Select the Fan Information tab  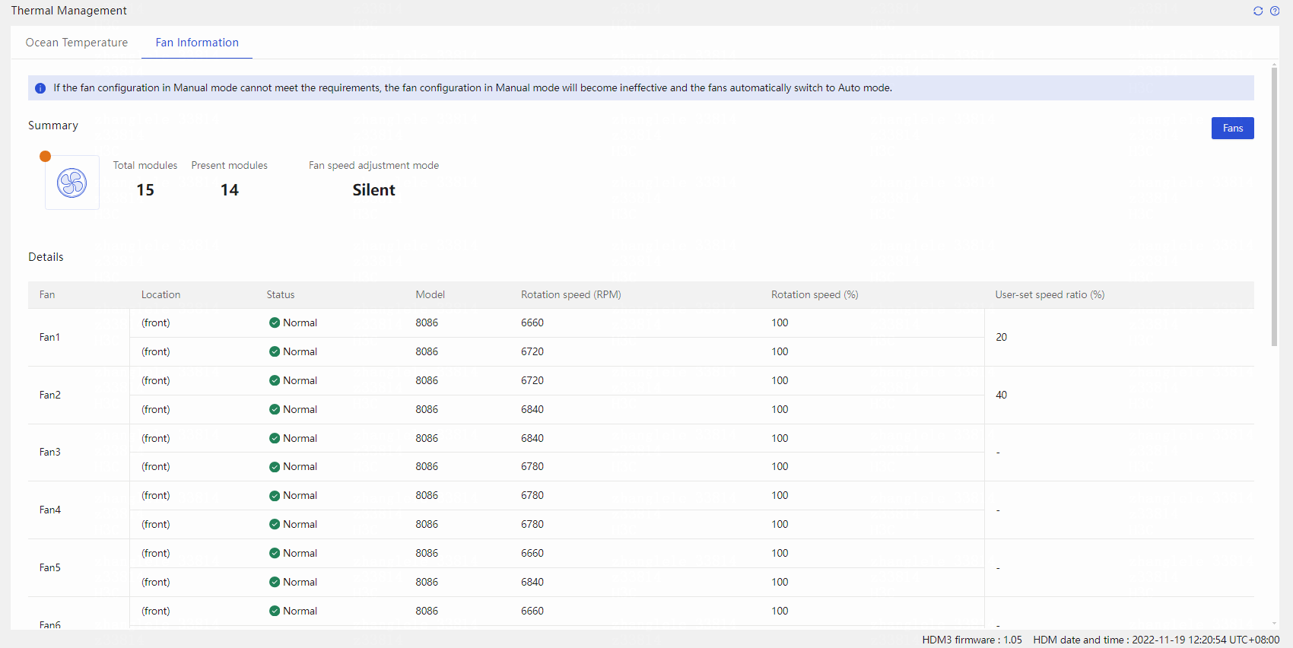tap(197, 43)
